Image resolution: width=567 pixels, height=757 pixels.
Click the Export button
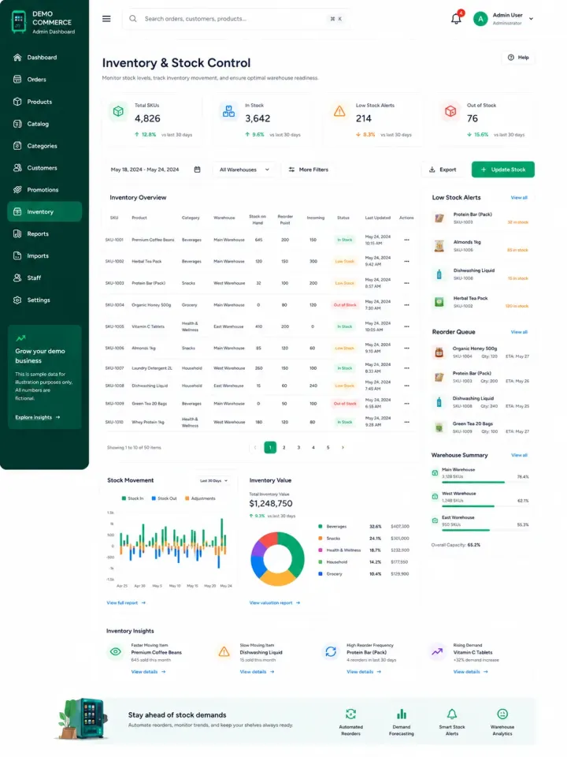coord(442,170)
